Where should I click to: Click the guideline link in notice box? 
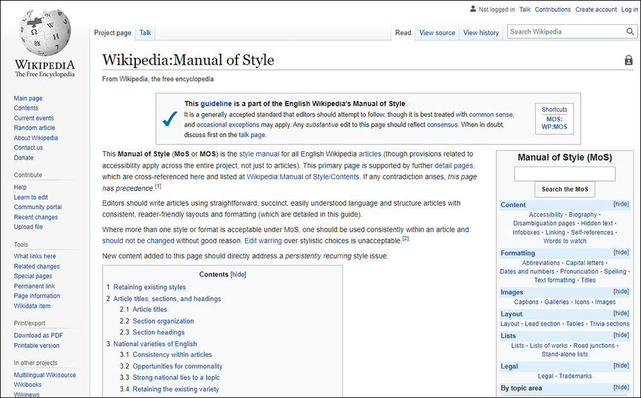click(x=216, y=104)
